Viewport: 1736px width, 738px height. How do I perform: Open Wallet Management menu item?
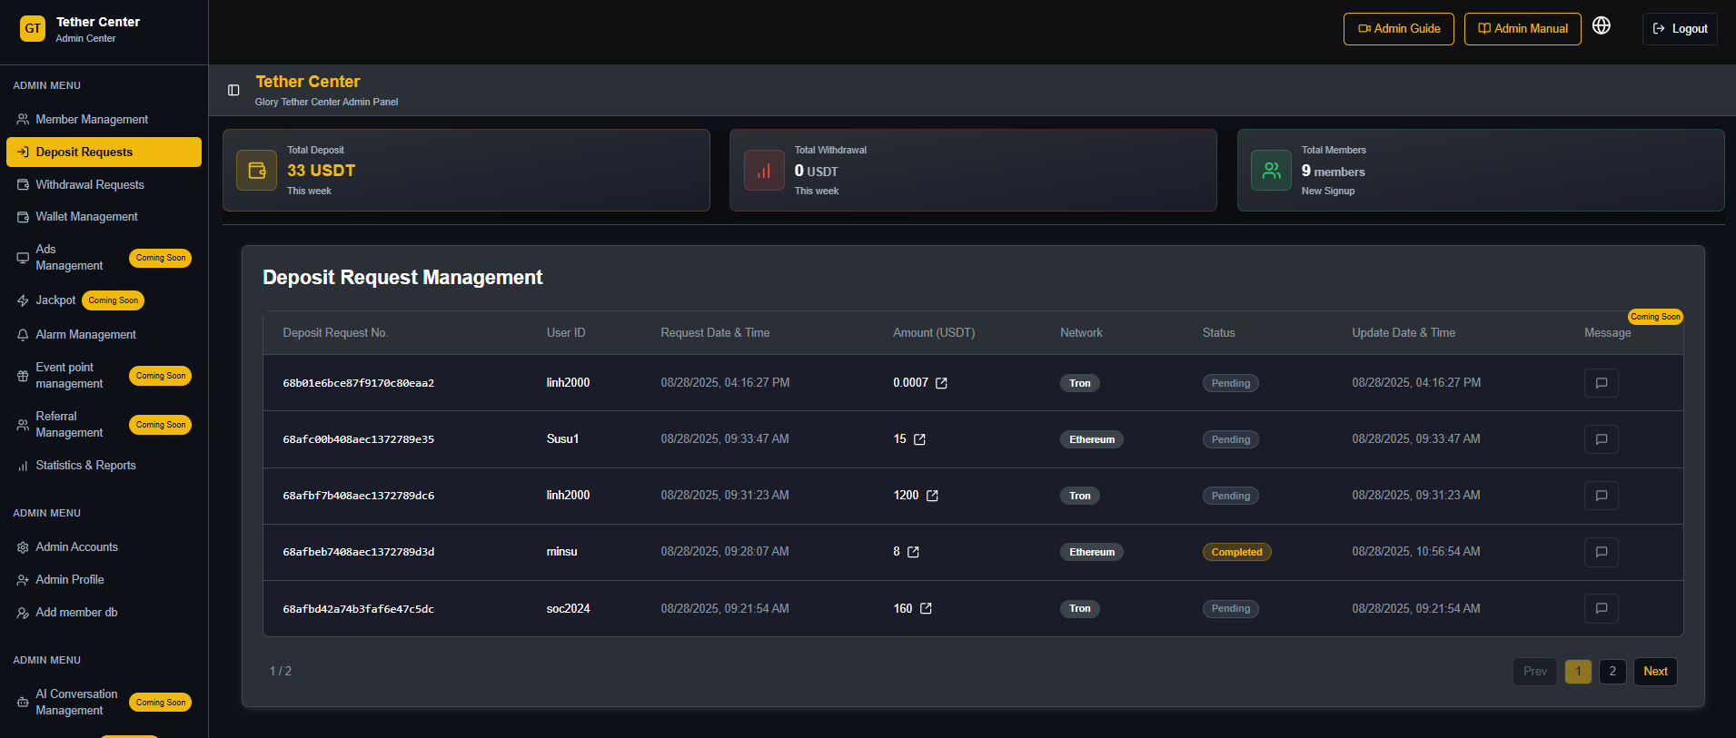(x=86, y=217)
